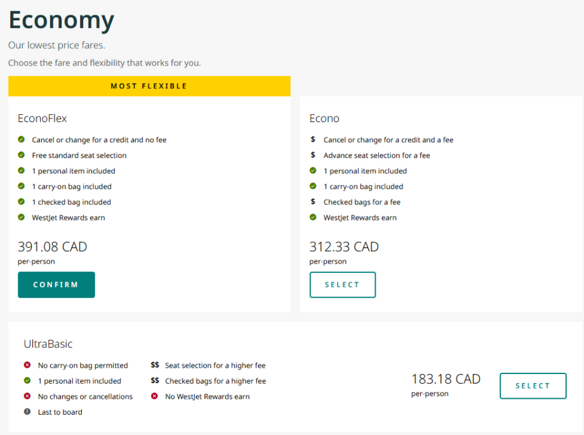The height and width of the screenshot is (435, 584).
Task: Click the yellow MOST FLEXIBLE banner
Action: 149,86
